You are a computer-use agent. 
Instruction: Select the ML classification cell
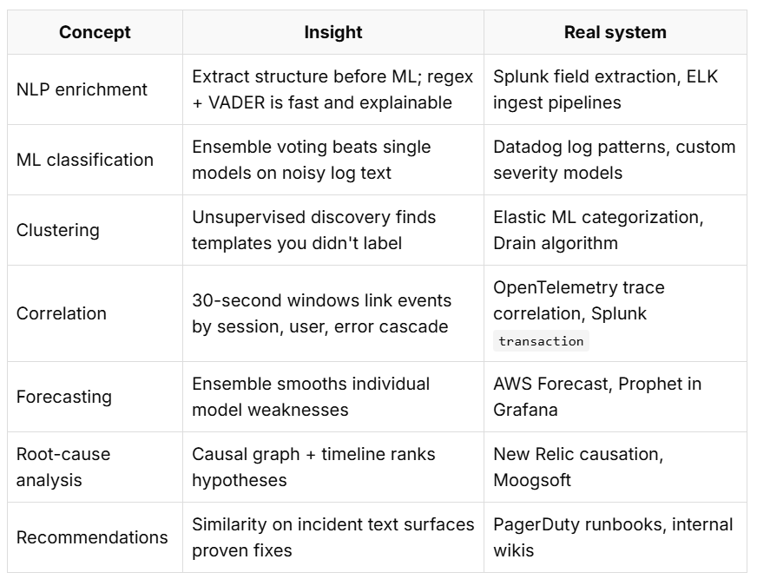click(95, 160)
